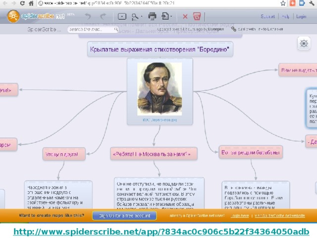Click the Lermontov portrait image
The height and width of the screenshot is (238, 317).
coord(159,89)
